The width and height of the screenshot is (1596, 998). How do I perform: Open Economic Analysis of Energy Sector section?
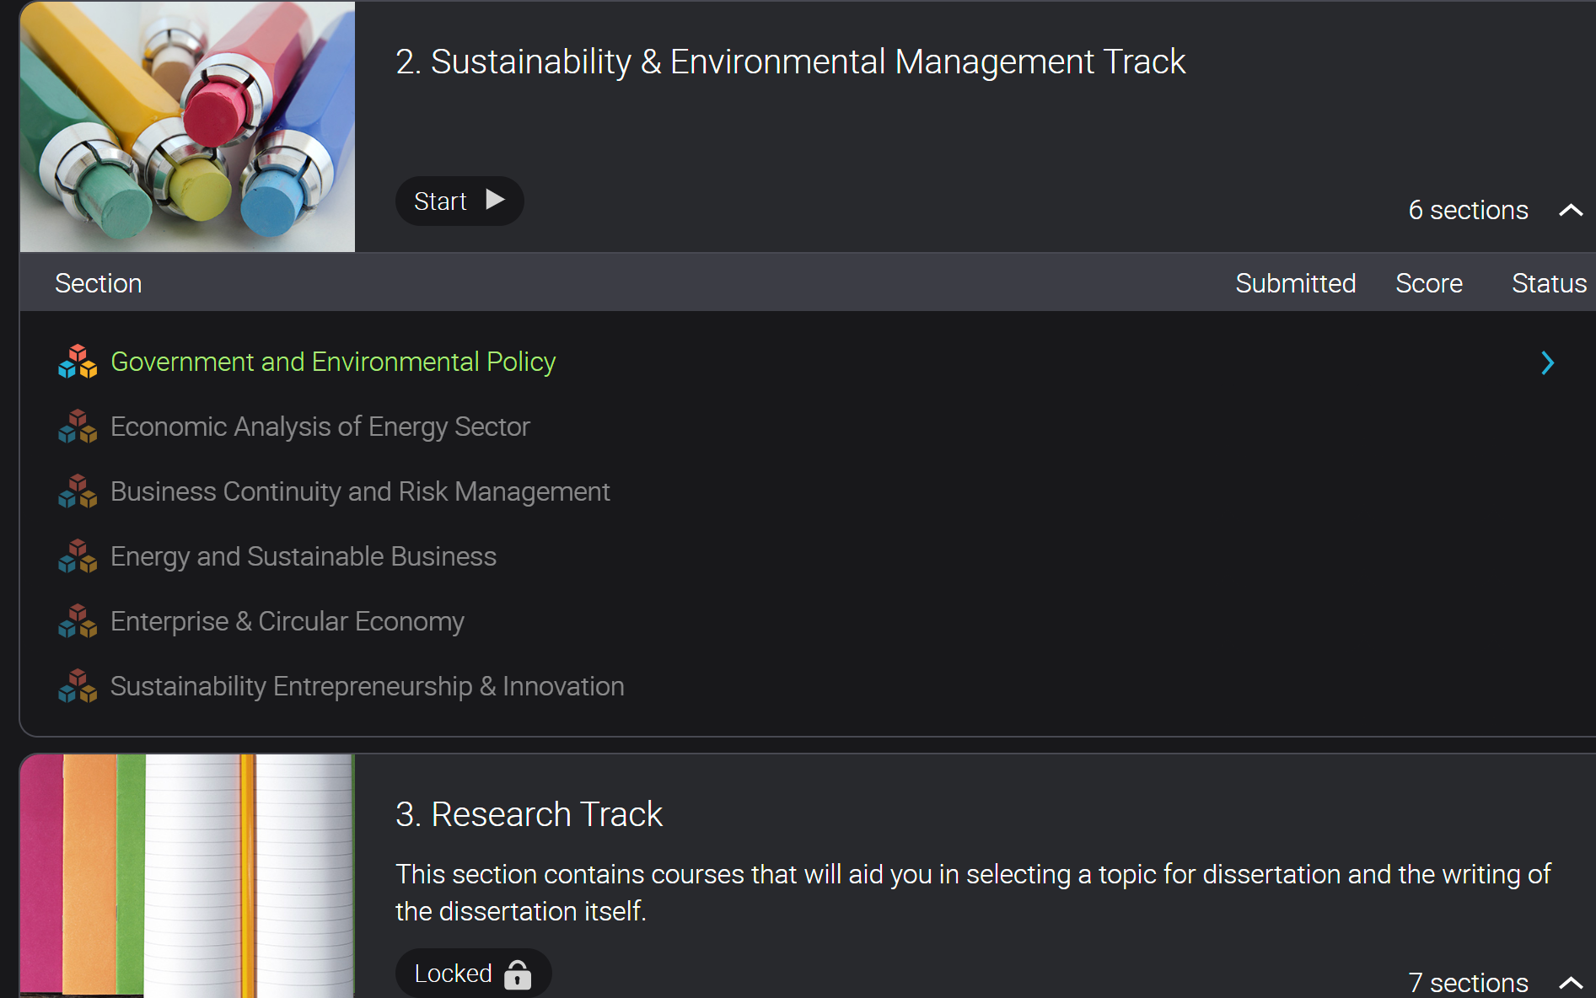tap(320, 427)
